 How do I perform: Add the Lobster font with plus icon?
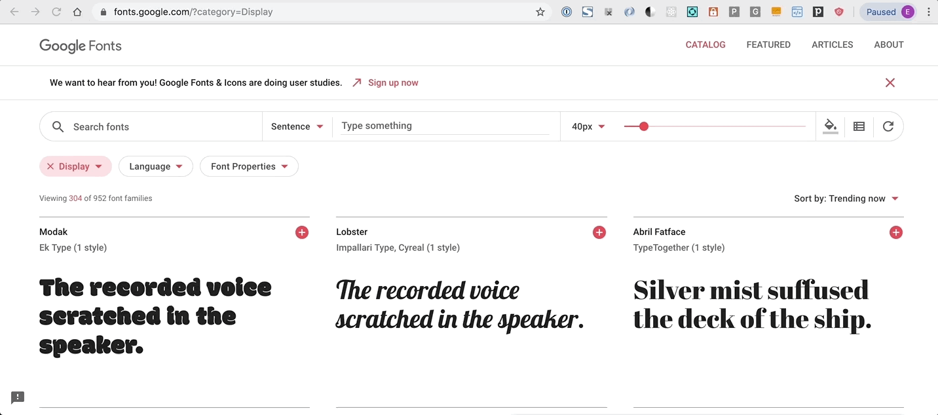[x=599, y=232]
